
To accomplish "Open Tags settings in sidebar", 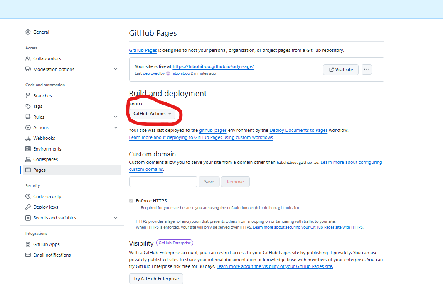I will coord(38,106).
